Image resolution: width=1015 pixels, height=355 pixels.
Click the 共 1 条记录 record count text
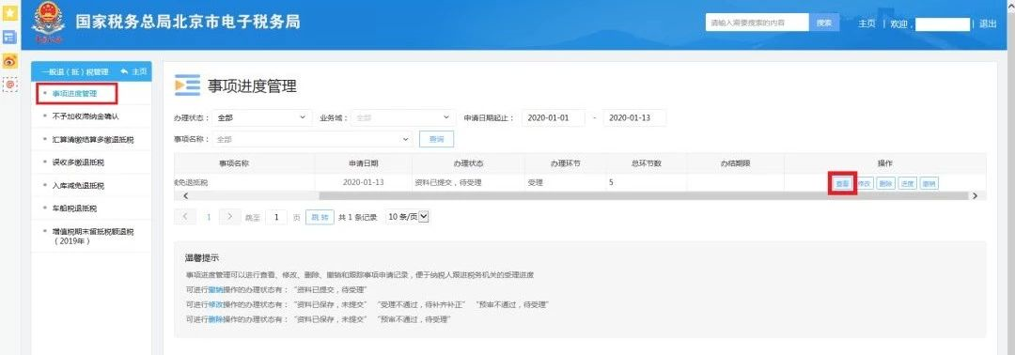[x=357, y=217]
